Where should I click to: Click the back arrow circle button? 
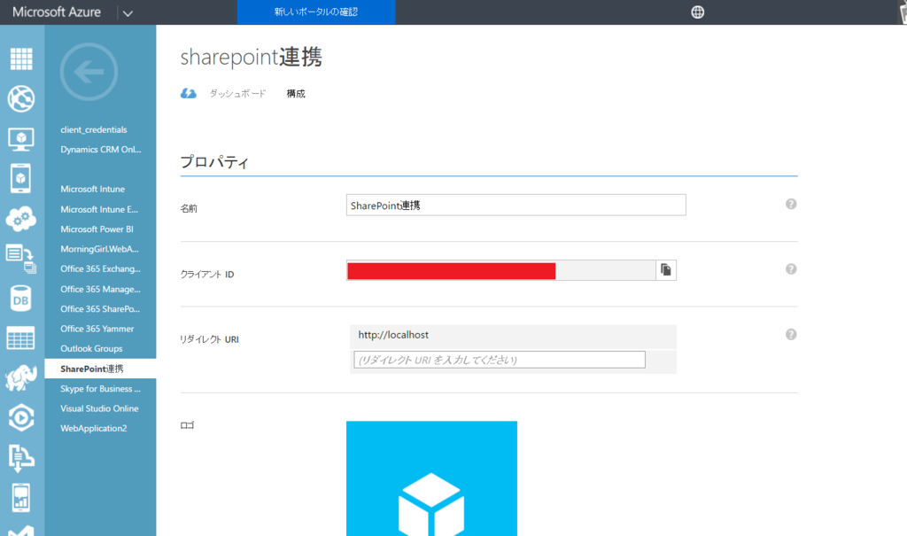click(x=89, y=72)
